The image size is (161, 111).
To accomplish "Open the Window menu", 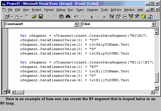I will [129, 10].
